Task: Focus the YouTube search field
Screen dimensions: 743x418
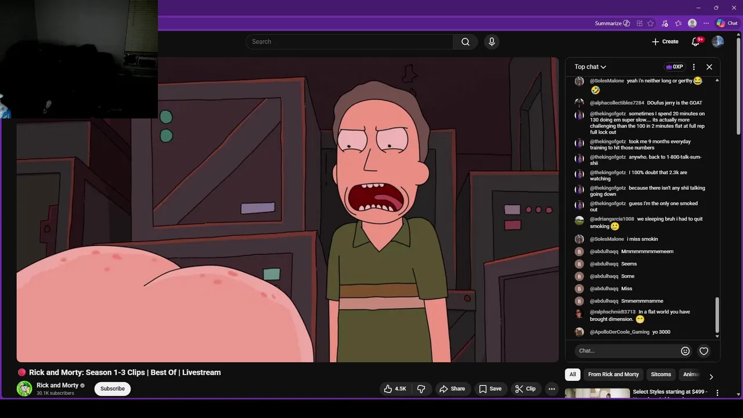Action: 350,42
